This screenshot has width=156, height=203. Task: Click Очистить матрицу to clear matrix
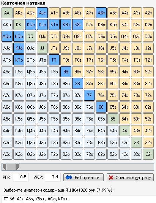(130, 178)
